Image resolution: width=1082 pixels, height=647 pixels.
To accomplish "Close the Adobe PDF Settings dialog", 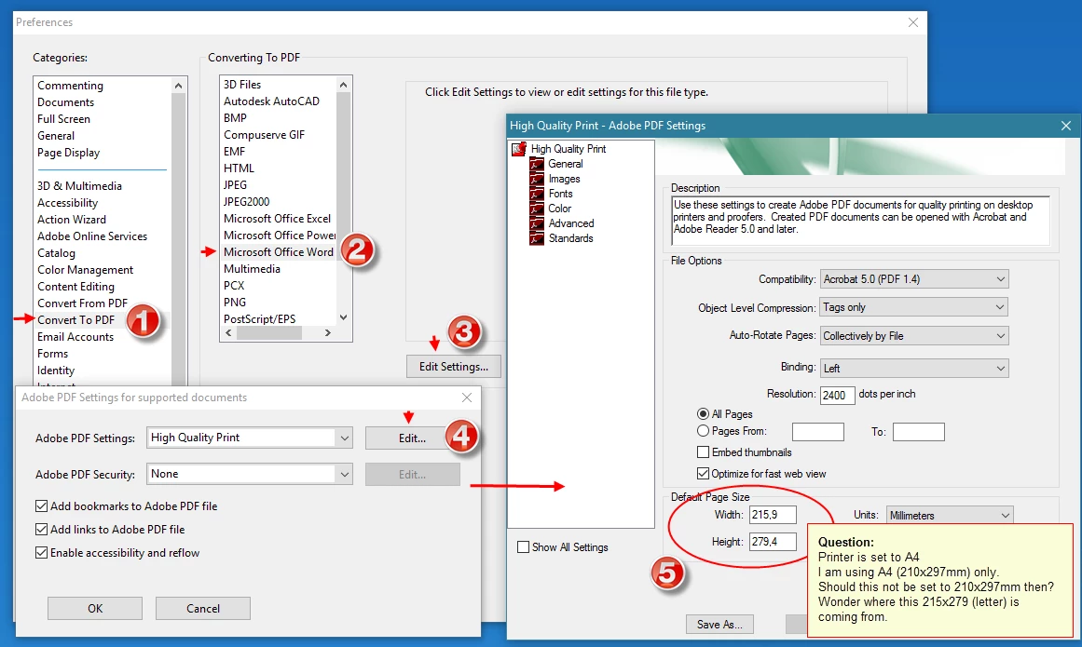I will tap(467, 398).
